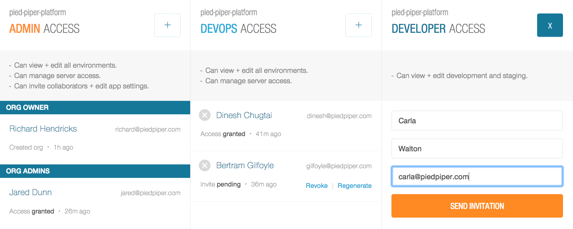Image resolution: width=573 pixels, height=229 pixels.
Task: Click the ADMIN ACCESS heading
Action: pyautogui.click(x=45, y=29)
